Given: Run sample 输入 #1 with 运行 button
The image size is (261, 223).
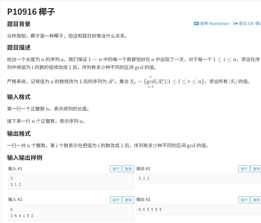Looking at the screenshot, I should (x=116, y=169).
